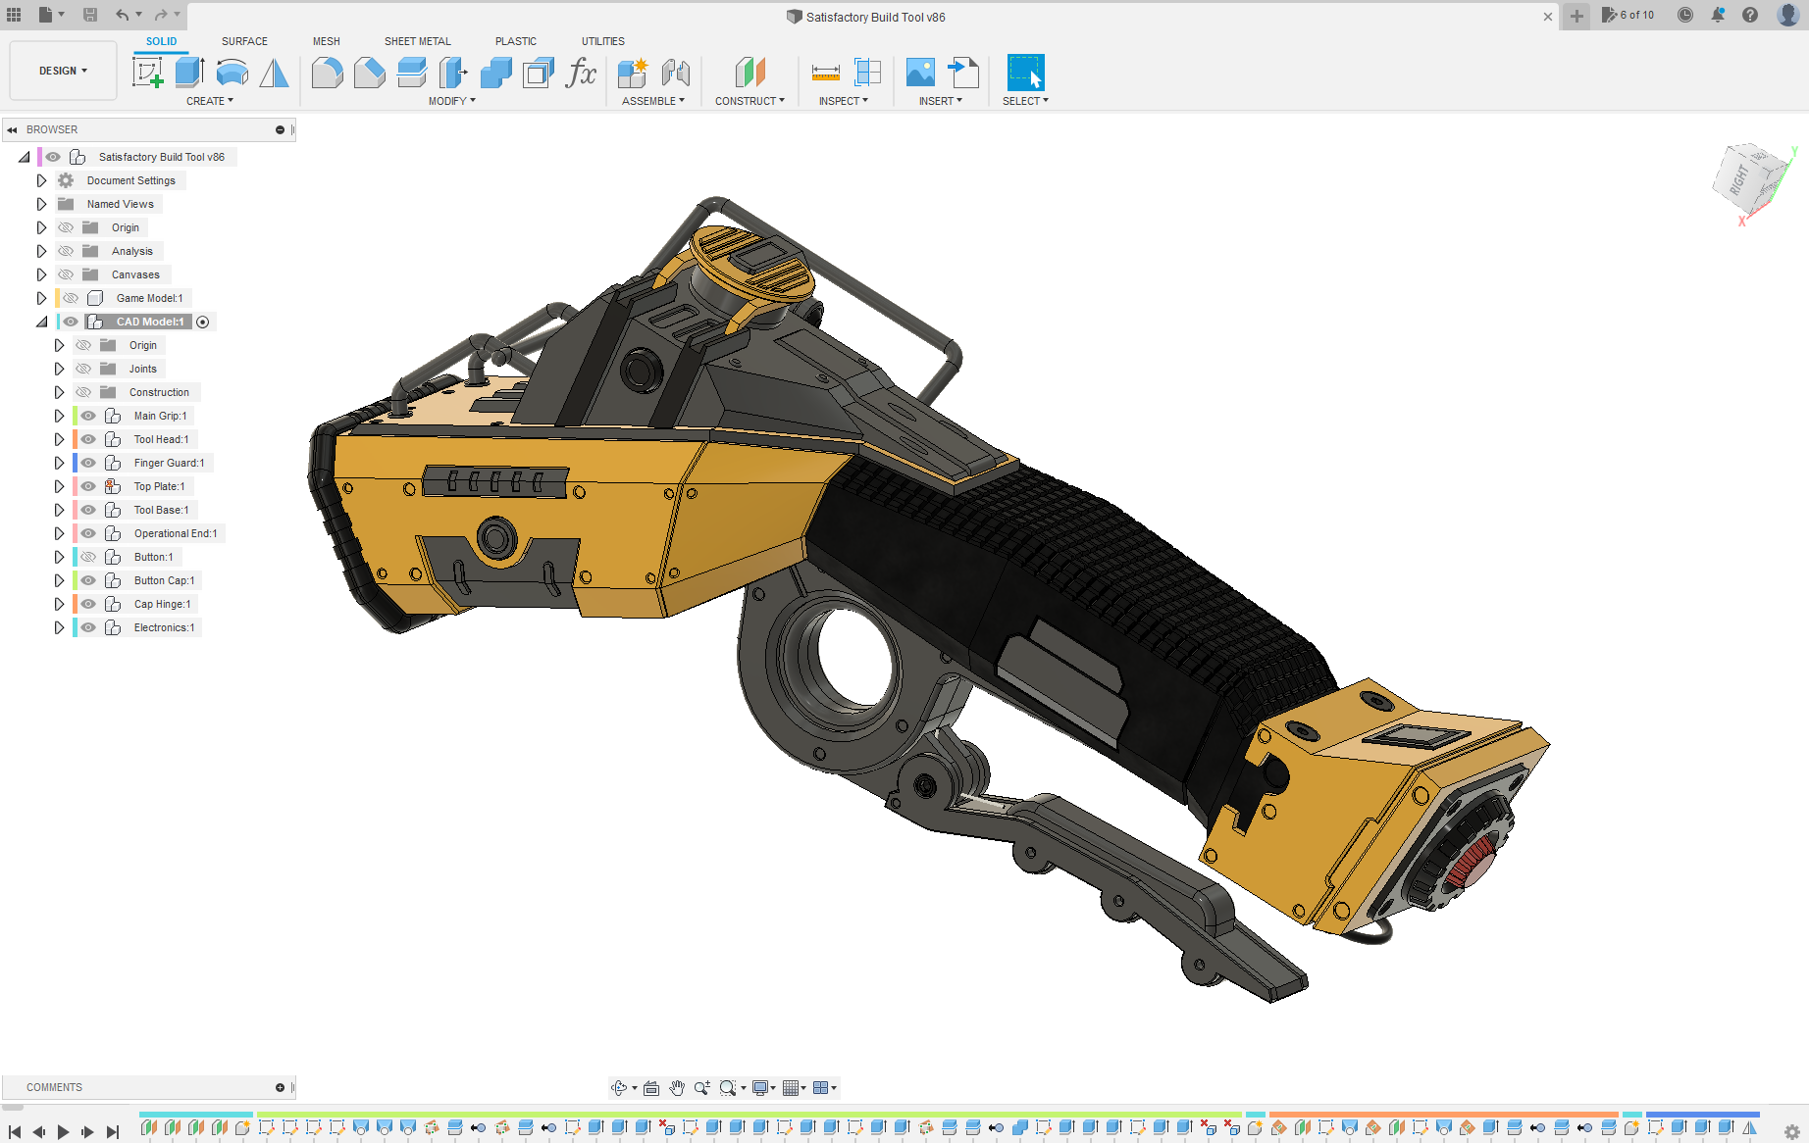Open the DESIGN workspace dropdown
Image resolution: width=1809 pixels, height=1143 pixels.
(63, 71)
